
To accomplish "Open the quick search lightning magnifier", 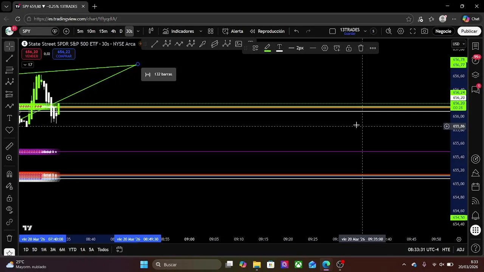I will click(x=388, y=31).
